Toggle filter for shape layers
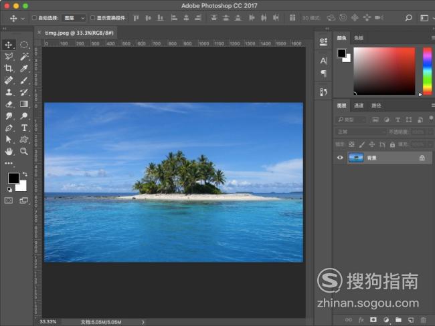Viewport: 435px width, 326px height. coord(409,120)
